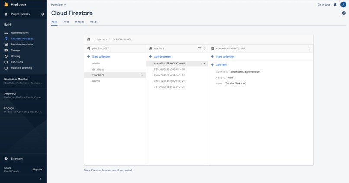Switch to the Data tab
The image size is (349, 183).
[x=54, y=22]
